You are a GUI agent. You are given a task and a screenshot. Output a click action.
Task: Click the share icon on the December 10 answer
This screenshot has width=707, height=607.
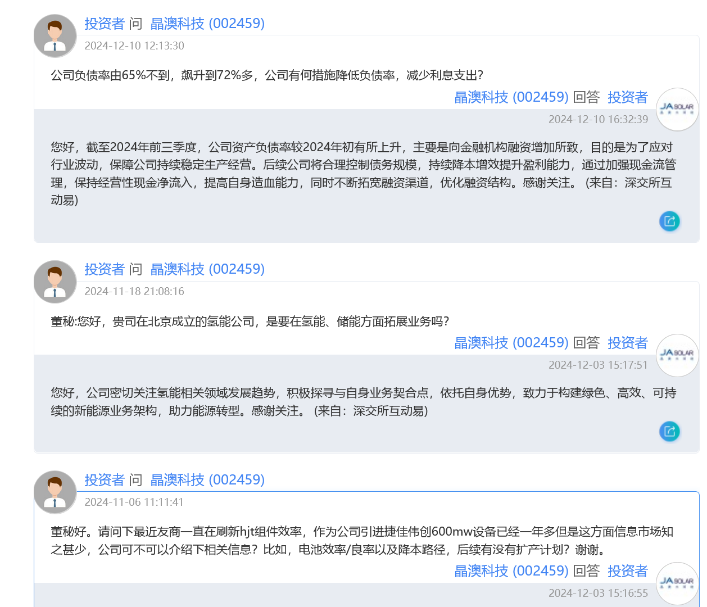coord(669,221)
